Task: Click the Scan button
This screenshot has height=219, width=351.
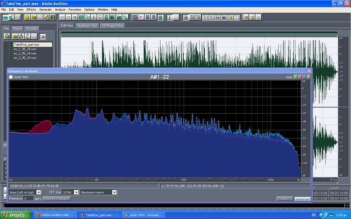Action: point(285,199)
